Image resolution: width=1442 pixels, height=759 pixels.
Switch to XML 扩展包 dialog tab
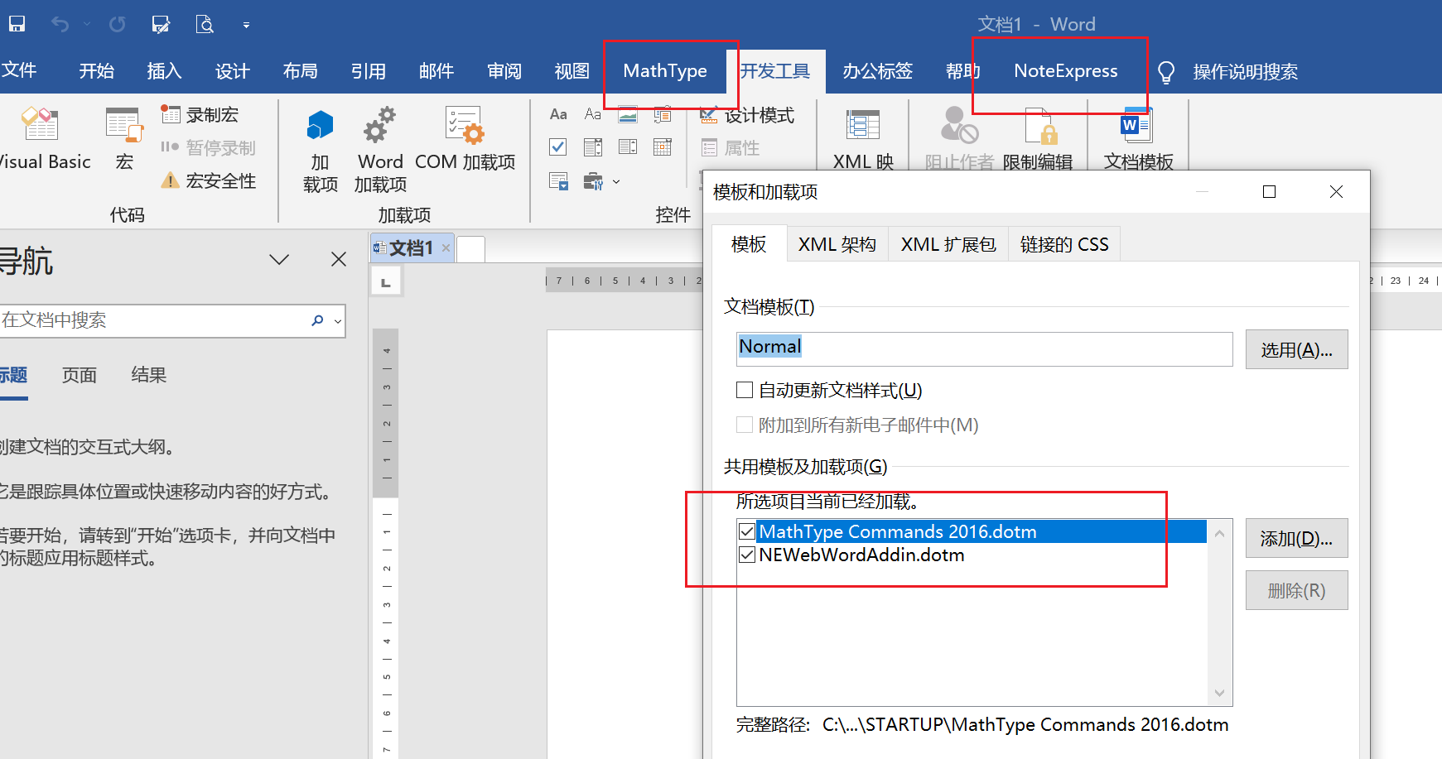pos(948,244)
